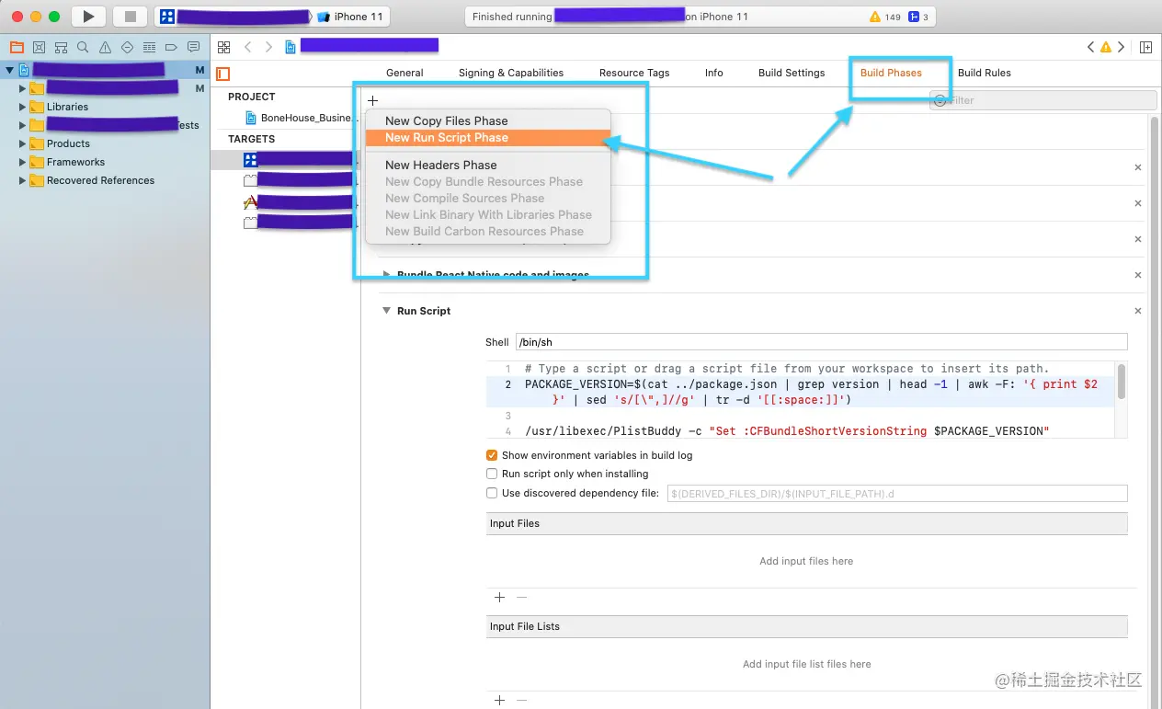Screen dimensions: 1162x709
Task: Click the PlistBuddy script line
Action: tap(786, 431)
